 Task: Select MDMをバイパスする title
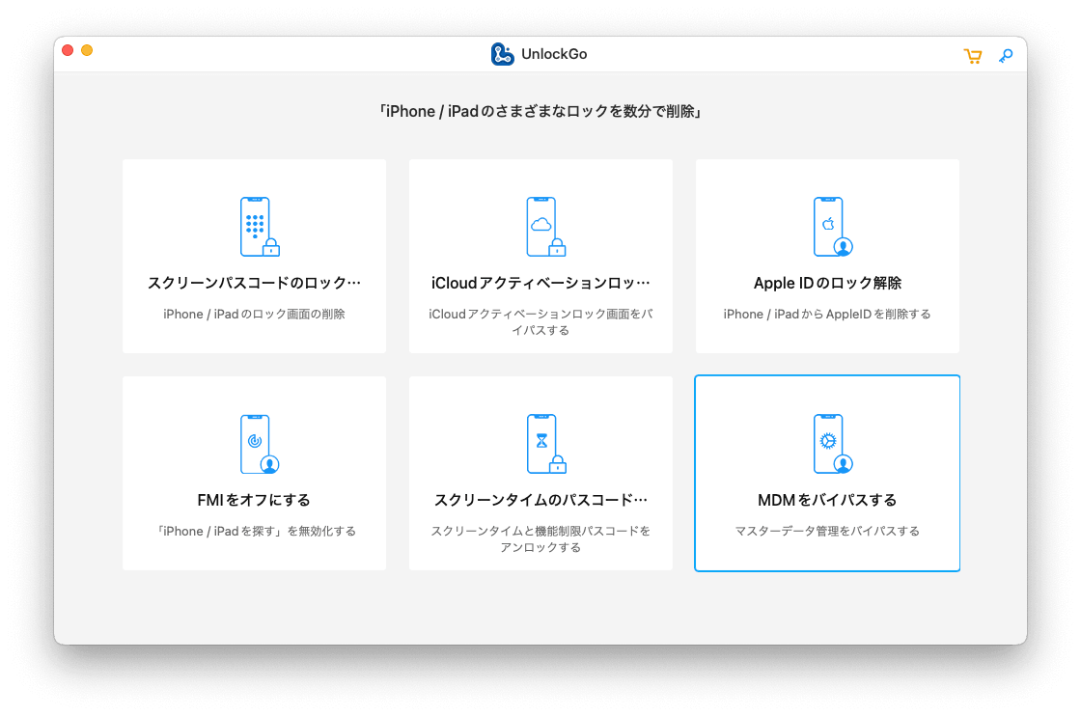(827, 500)
